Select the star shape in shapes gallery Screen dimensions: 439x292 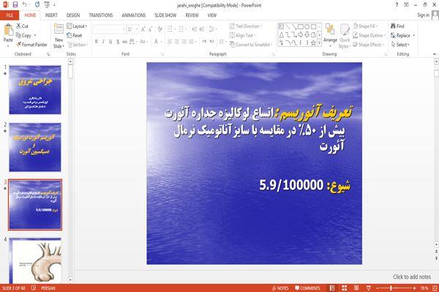click(x=313, y=43)
